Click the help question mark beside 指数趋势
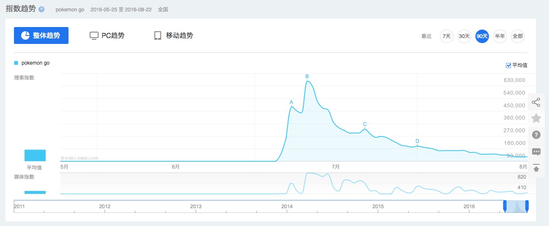The image size is (549, 226). [x=41, y=9]
